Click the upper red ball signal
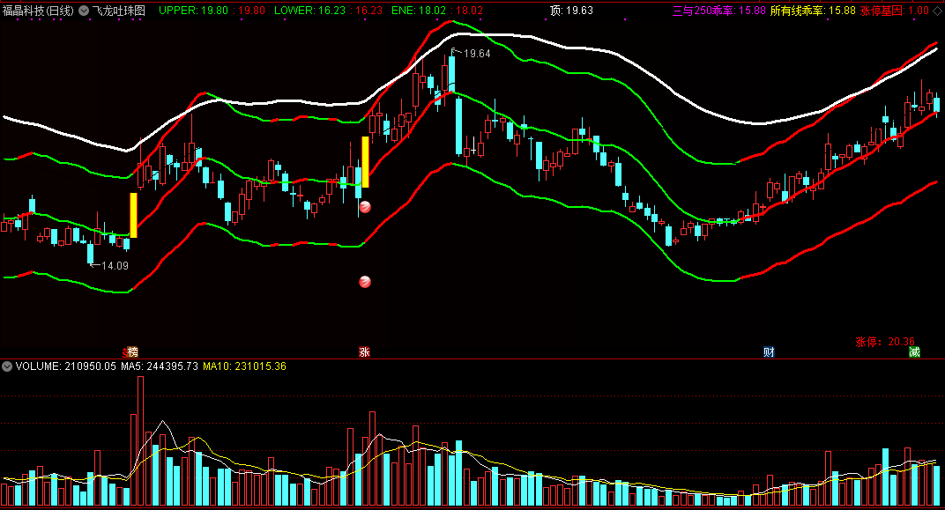The width and height of the screenshot is (945, 510). coord(365,207)
